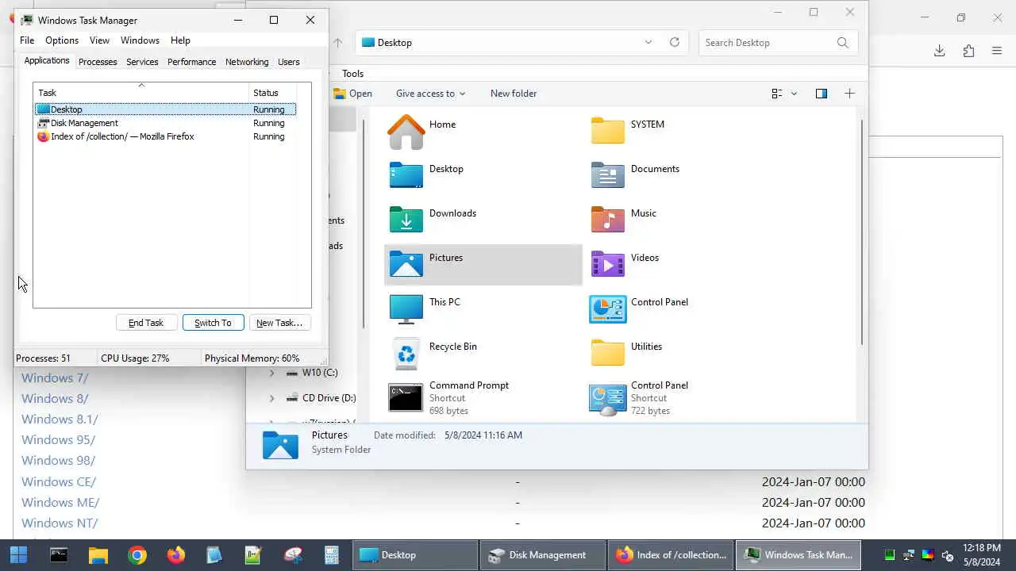This screenshot has height=571, width=1016.
Task: Toggle the Explorer preview pane icon
Action: (822, 94)
